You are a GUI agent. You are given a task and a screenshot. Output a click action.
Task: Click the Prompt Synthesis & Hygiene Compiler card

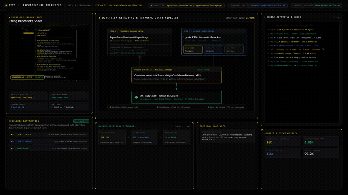coord(177,75)
